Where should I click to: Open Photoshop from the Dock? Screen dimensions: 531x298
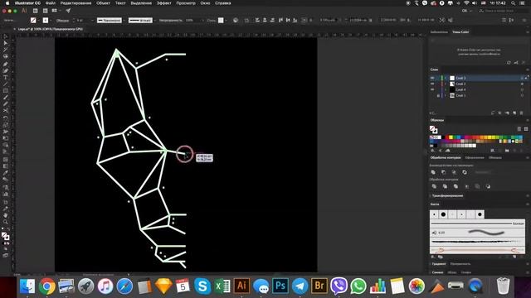click(x=280, y=286)
